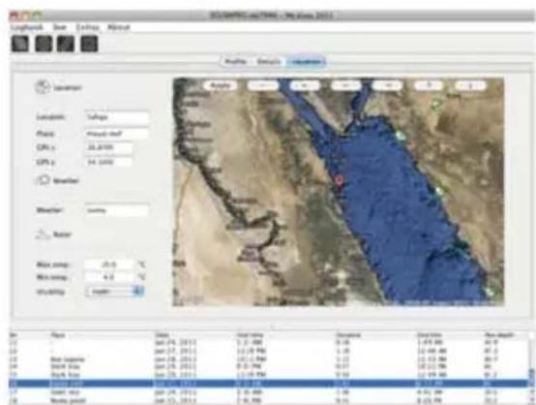
Task: Select dive row 18 Rocky point
Action: click(x=268, y=400)
